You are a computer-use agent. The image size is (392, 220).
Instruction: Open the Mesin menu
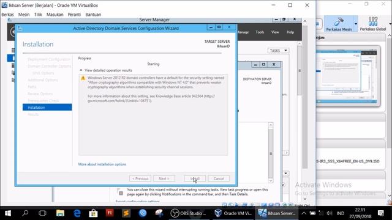pos(24,15)
